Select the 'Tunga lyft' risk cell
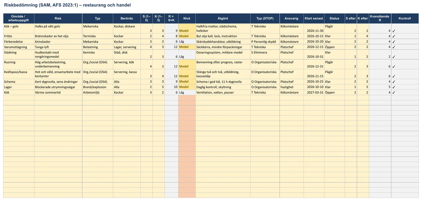Viewport: 422px width, 201px height. pyautogui.click(x=58, y=47)
